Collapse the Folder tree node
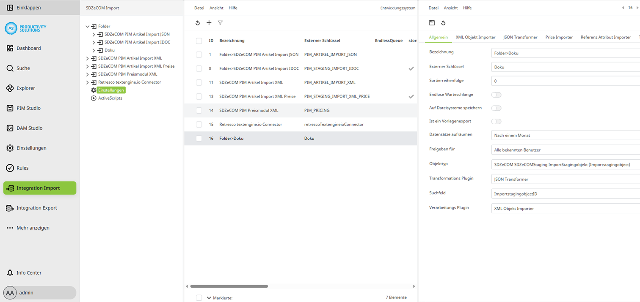The image size is (640, 302). [88, 26]
